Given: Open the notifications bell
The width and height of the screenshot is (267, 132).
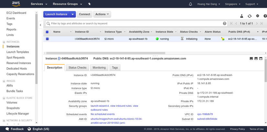Looking at the screenshot, I should click(x=190, y=4).
